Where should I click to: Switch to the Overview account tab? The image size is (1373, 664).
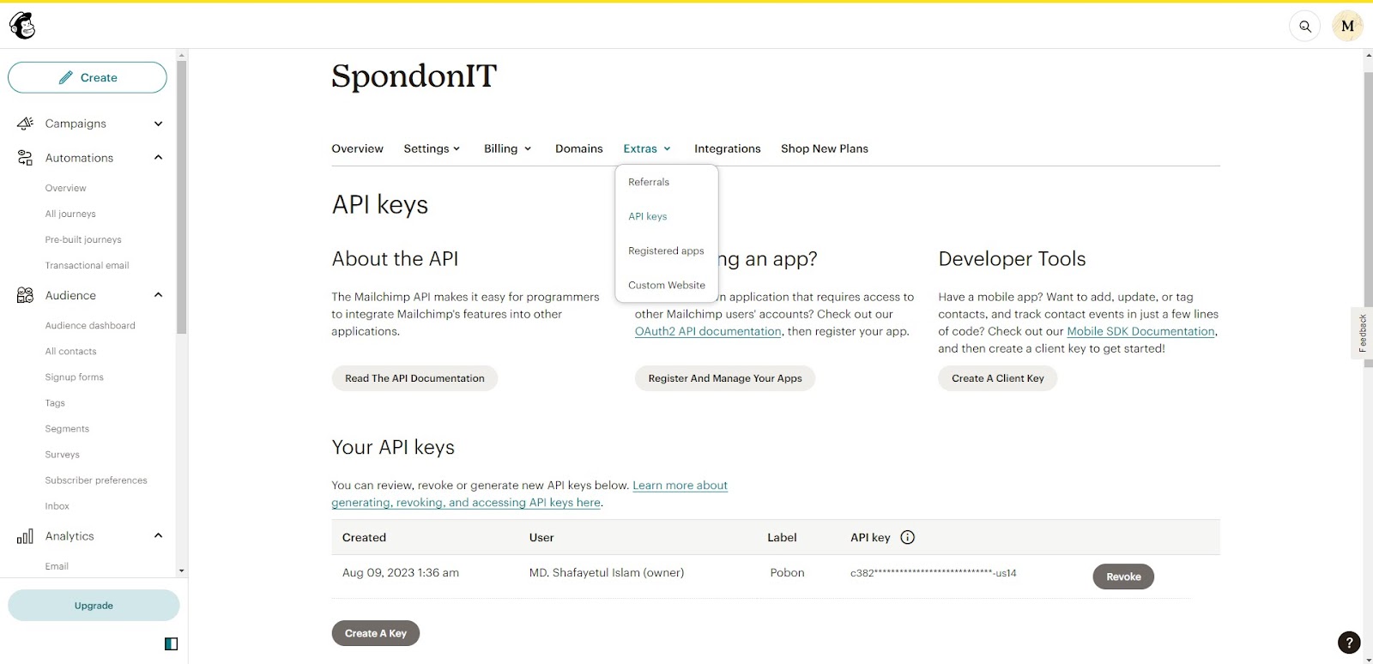(357, 148)
